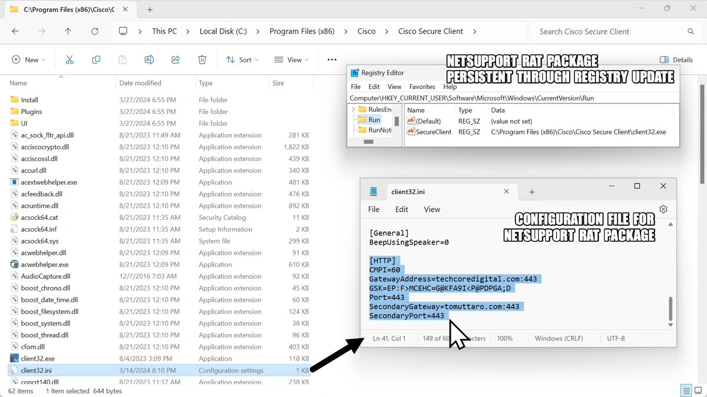Click the search magnifier in the address bar
This screenshot has height=397, width=707.
click(x=690, y=31)
